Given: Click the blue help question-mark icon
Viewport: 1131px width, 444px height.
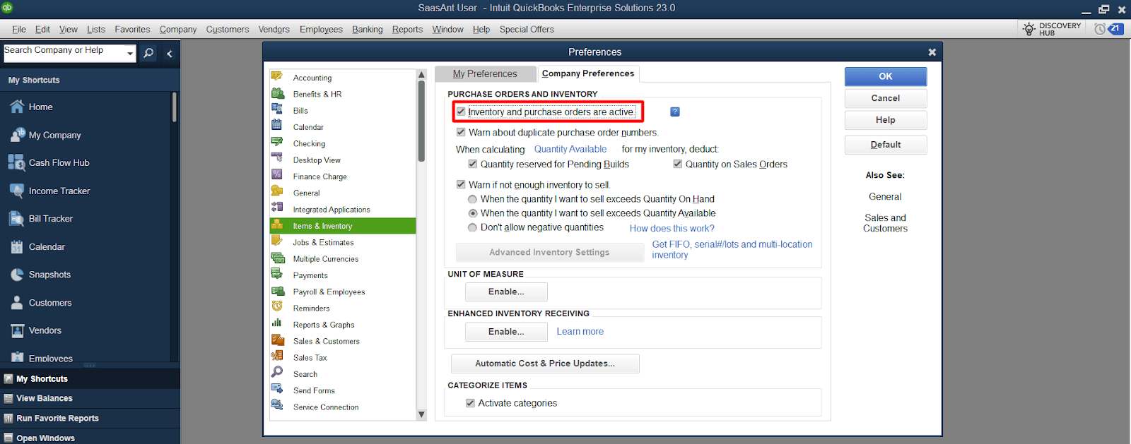Looking at the screenshot, I should [675, 112].
